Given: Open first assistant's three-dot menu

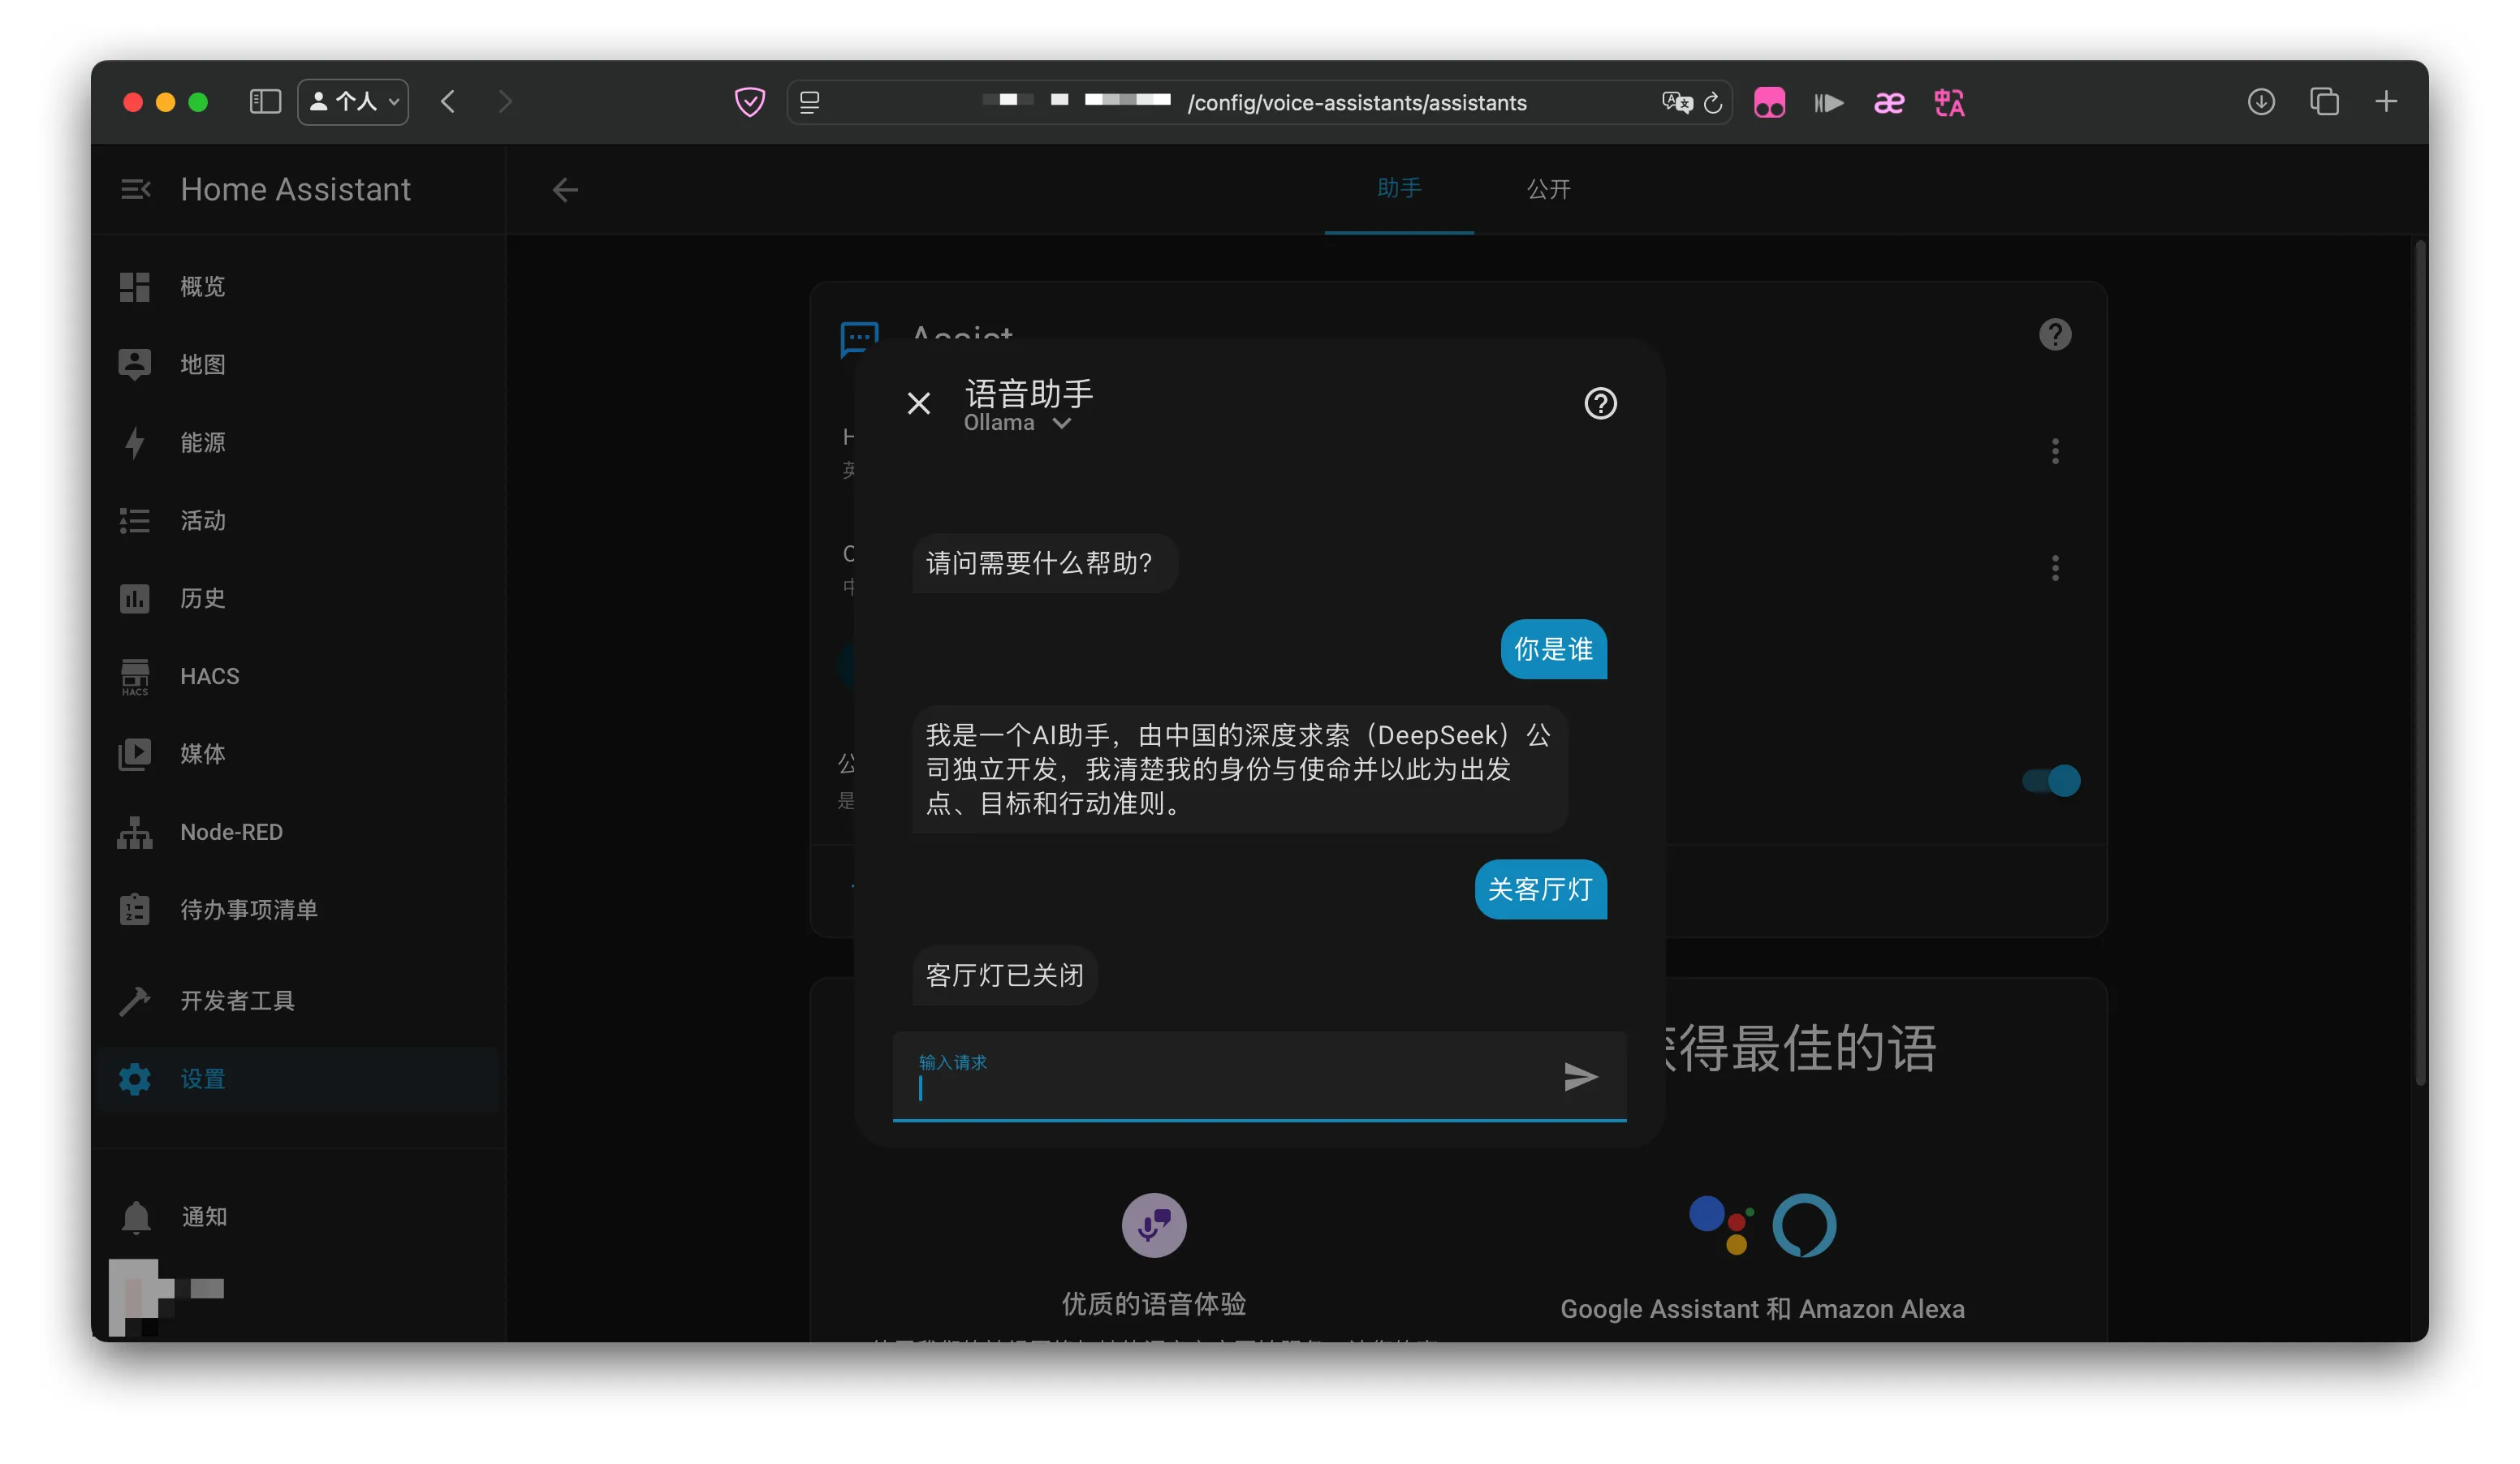Looking at the screenshot, I should pos(2055,452).
